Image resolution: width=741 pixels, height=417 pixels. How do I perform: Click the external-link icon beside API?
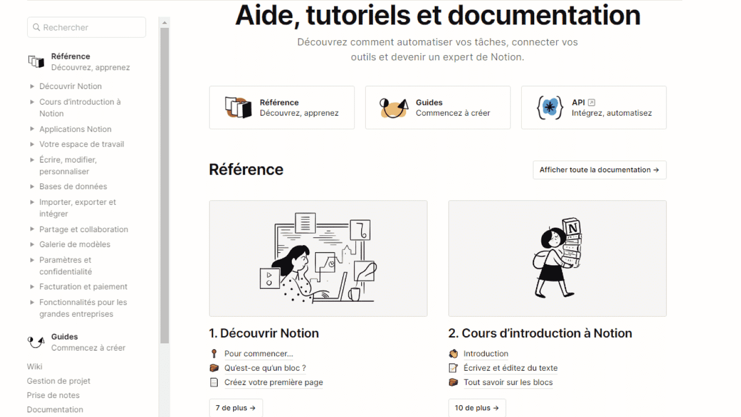click(591, 102)
